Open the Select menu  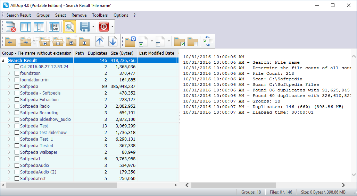pos(60,15)
